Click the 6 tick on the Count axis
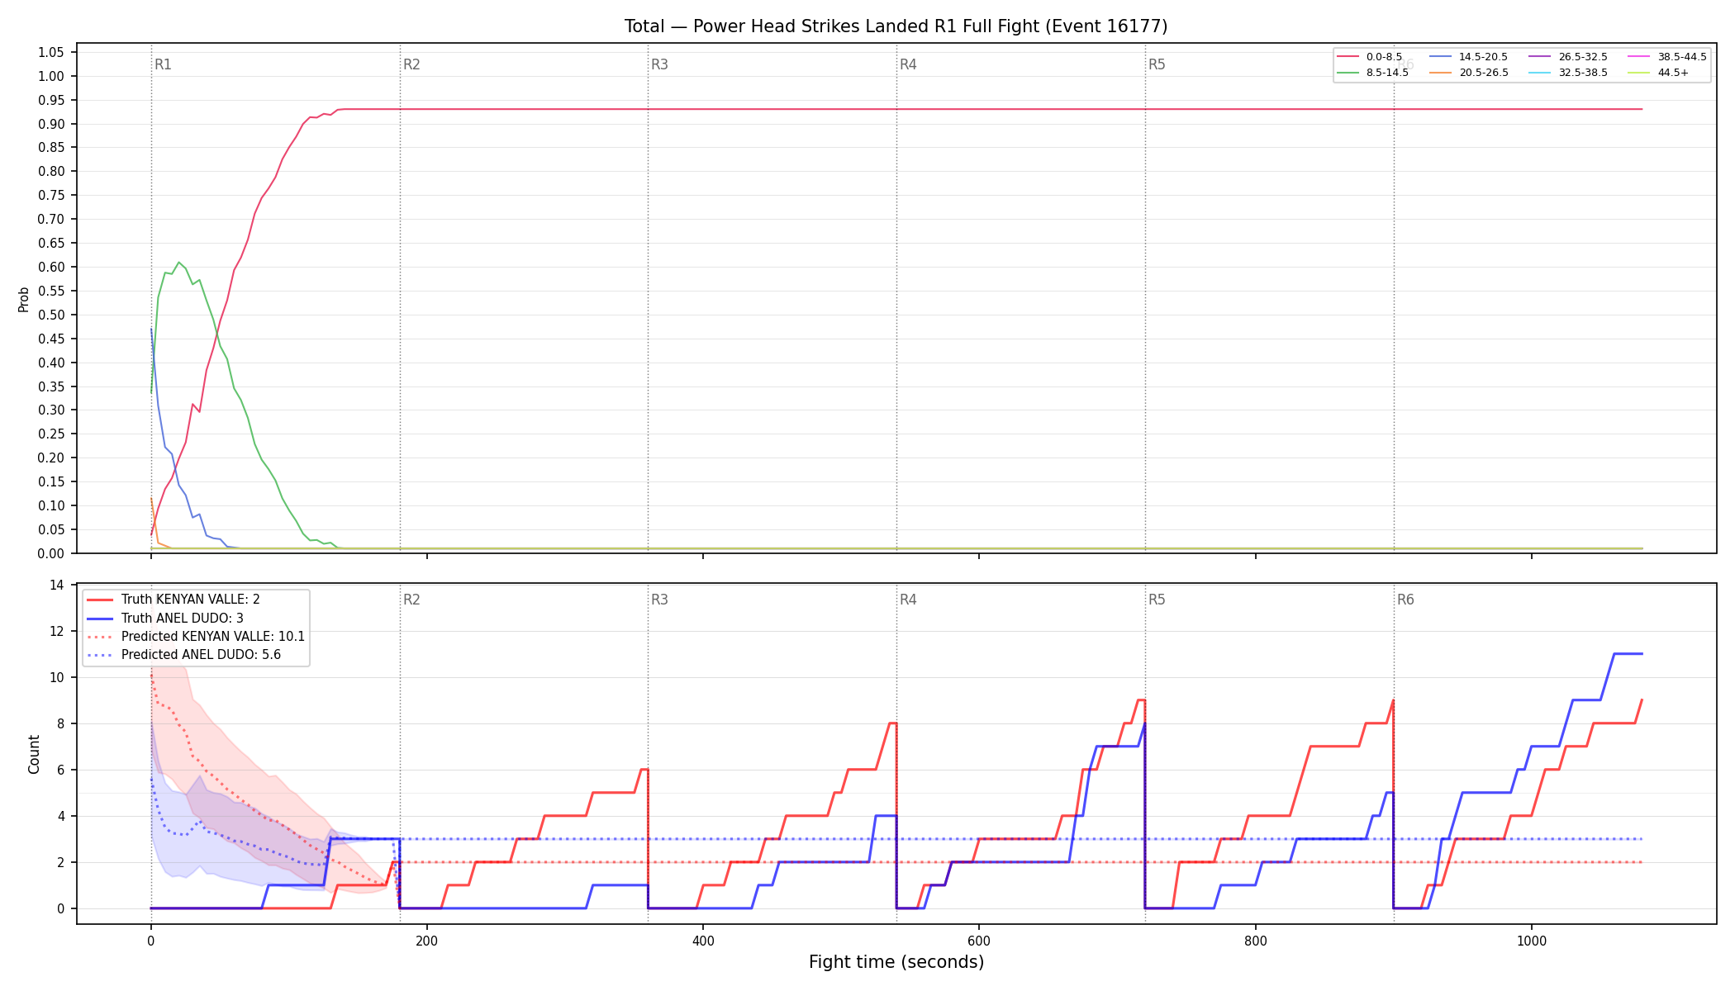This screenshot has height=991, width=1735. click(60, 770)
